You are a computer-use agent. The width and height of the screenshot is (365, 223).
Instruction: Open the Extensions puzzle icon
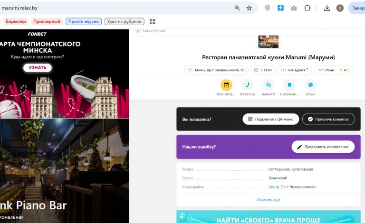307,8
